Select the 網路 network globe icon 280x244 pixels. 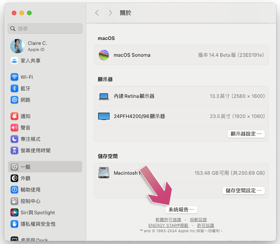click(x=14, y=100)
